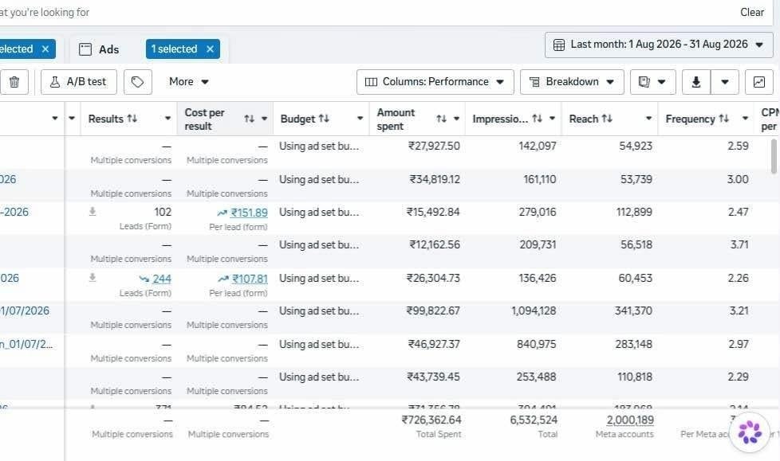780x461 pixels.
Task: Open the Impressions column options arrow
Action: 552,118
